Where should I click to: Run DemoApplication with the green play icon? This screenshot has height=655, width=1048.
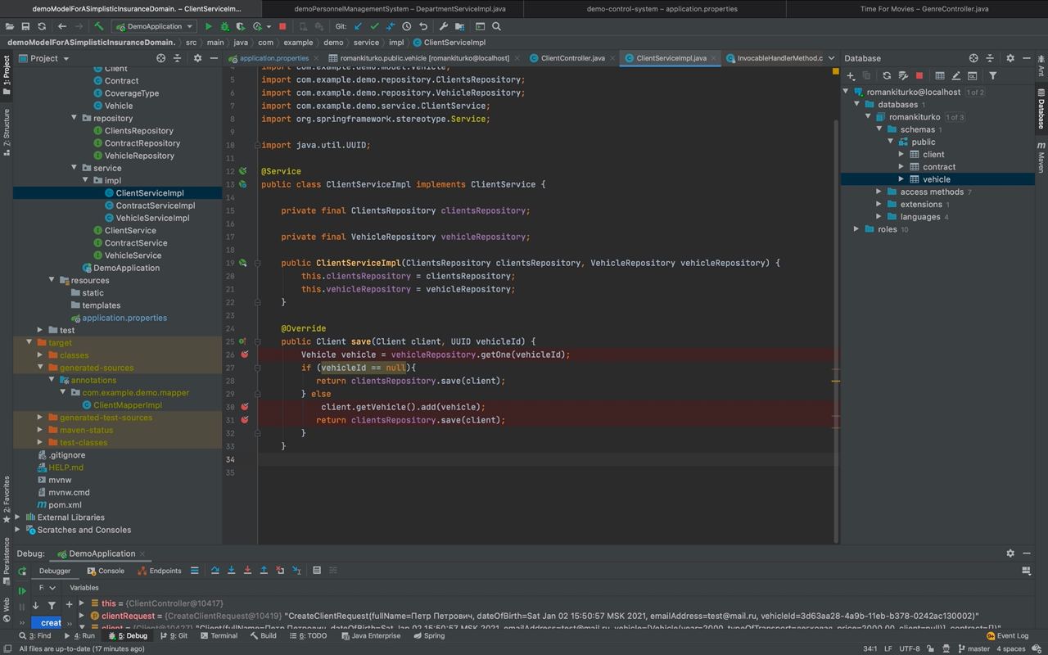(209, 26)
